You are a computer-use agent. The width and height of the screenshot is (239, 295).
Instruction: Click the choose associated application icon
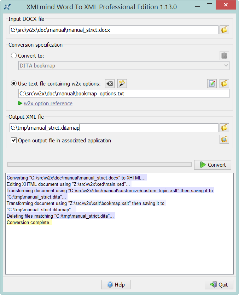[x=224, y=140]
